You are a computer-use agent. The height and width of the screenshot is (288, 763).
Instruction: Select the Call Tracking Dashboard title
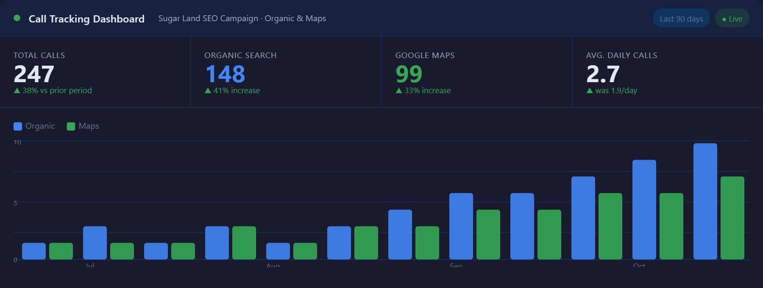86,19
